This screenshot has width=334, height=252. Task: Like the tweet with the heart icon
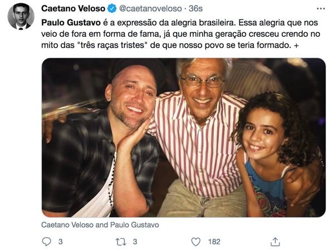[x=196, y=242]
